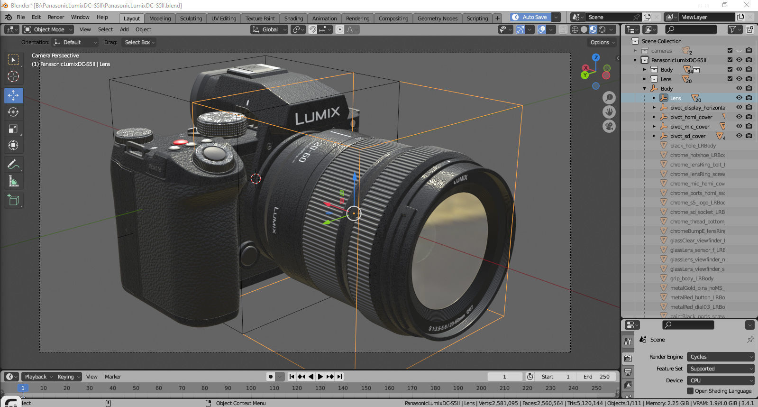Click the pan view hand icon
The image size is (758, 407).
pos(609,112)
